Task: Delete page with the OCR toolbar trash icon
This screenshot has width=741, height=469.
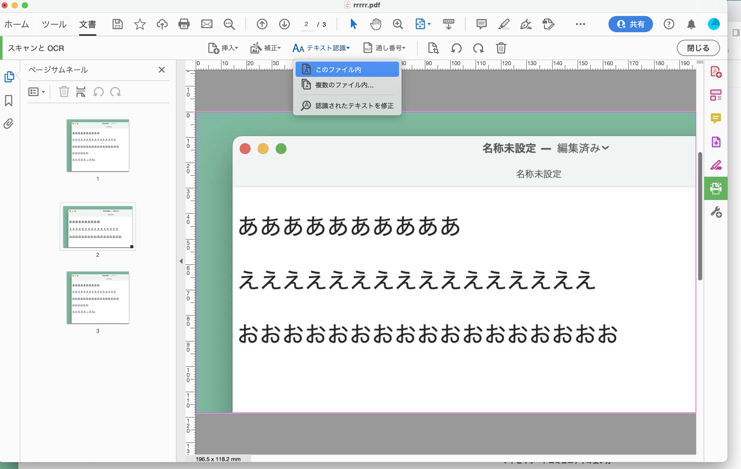Action: [501, 48]
